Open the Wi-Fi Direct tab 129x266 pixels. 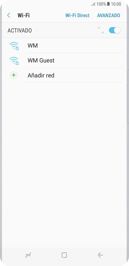coord(77,15)
